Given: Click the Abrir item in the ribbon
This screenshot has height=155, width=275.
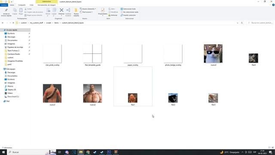Looking at the screenshot, I should click(x=112, y=9).
